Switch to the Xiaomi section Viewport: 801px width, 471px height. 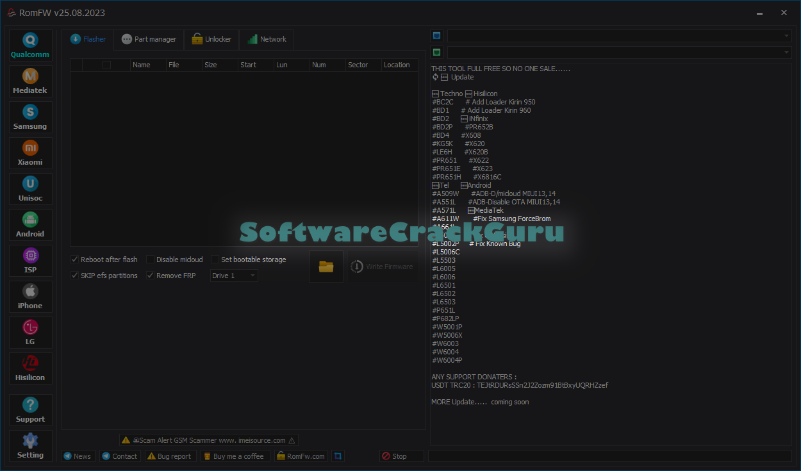(30, 153)
